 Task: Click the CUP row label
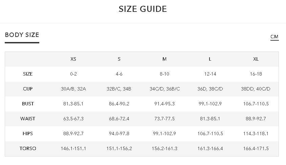click(28, 89)
